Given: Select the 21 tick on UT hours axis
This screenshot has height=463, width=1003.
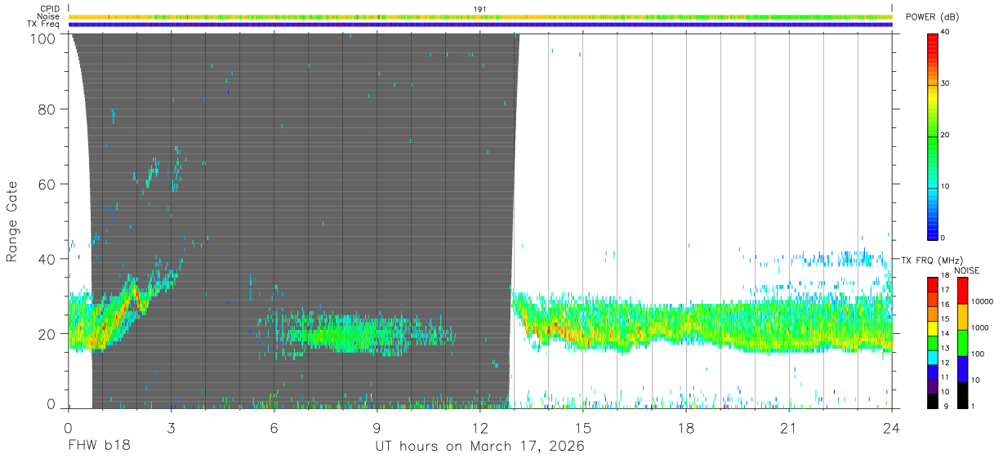Looking at the screenshot, I should pyautogui.click(x=789, y=427).
